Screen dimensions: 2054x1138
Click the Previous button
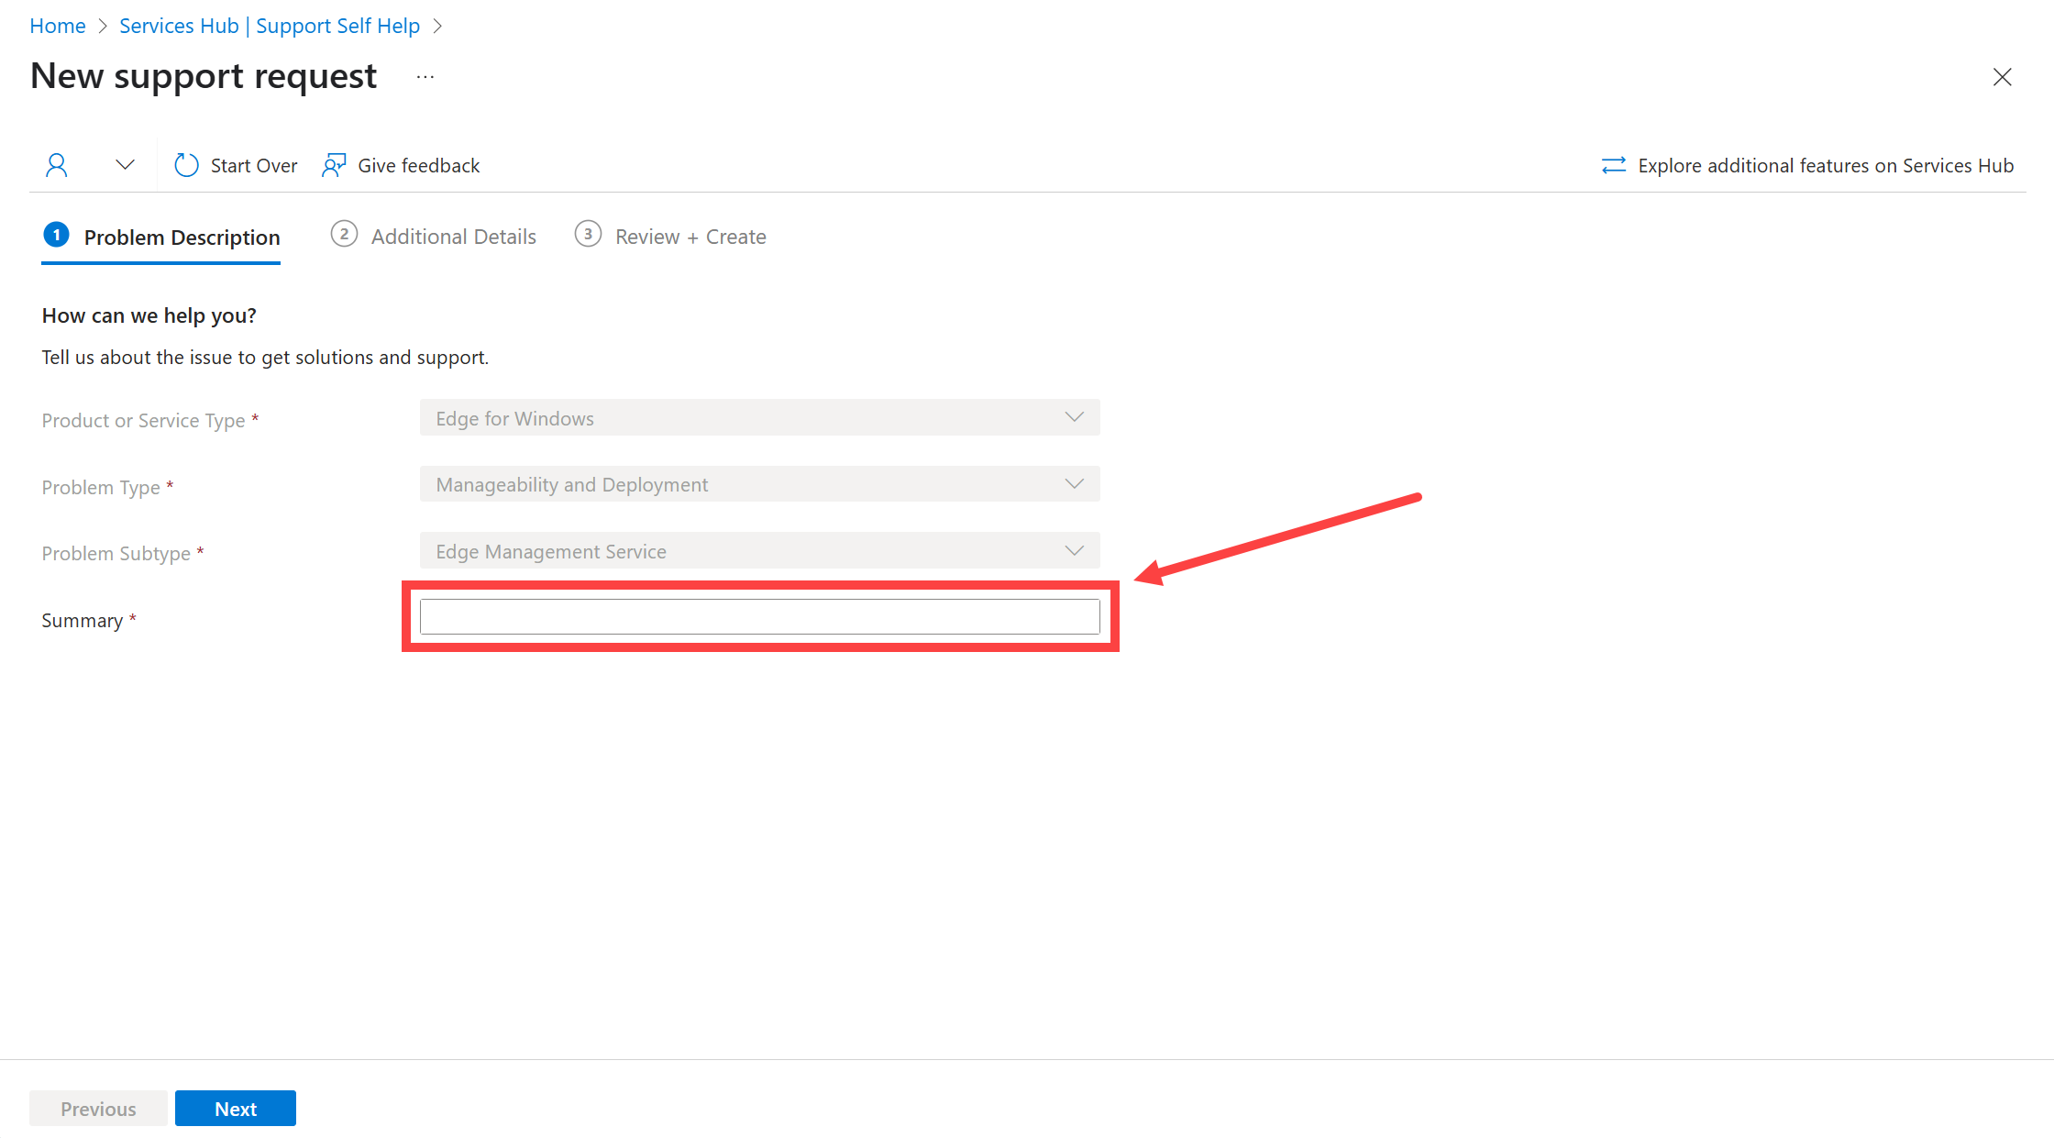tap(98, 1109)
